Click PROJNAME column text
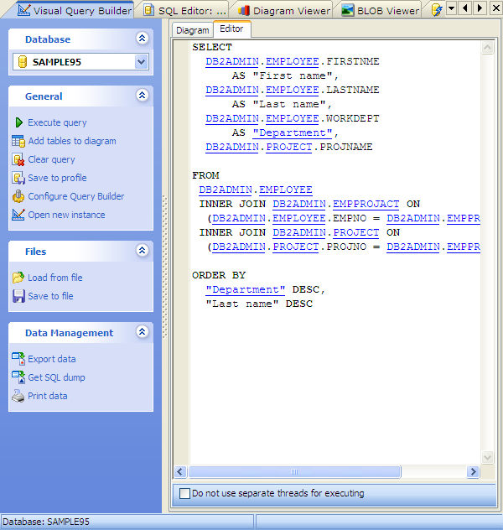 tap(346, 147)
